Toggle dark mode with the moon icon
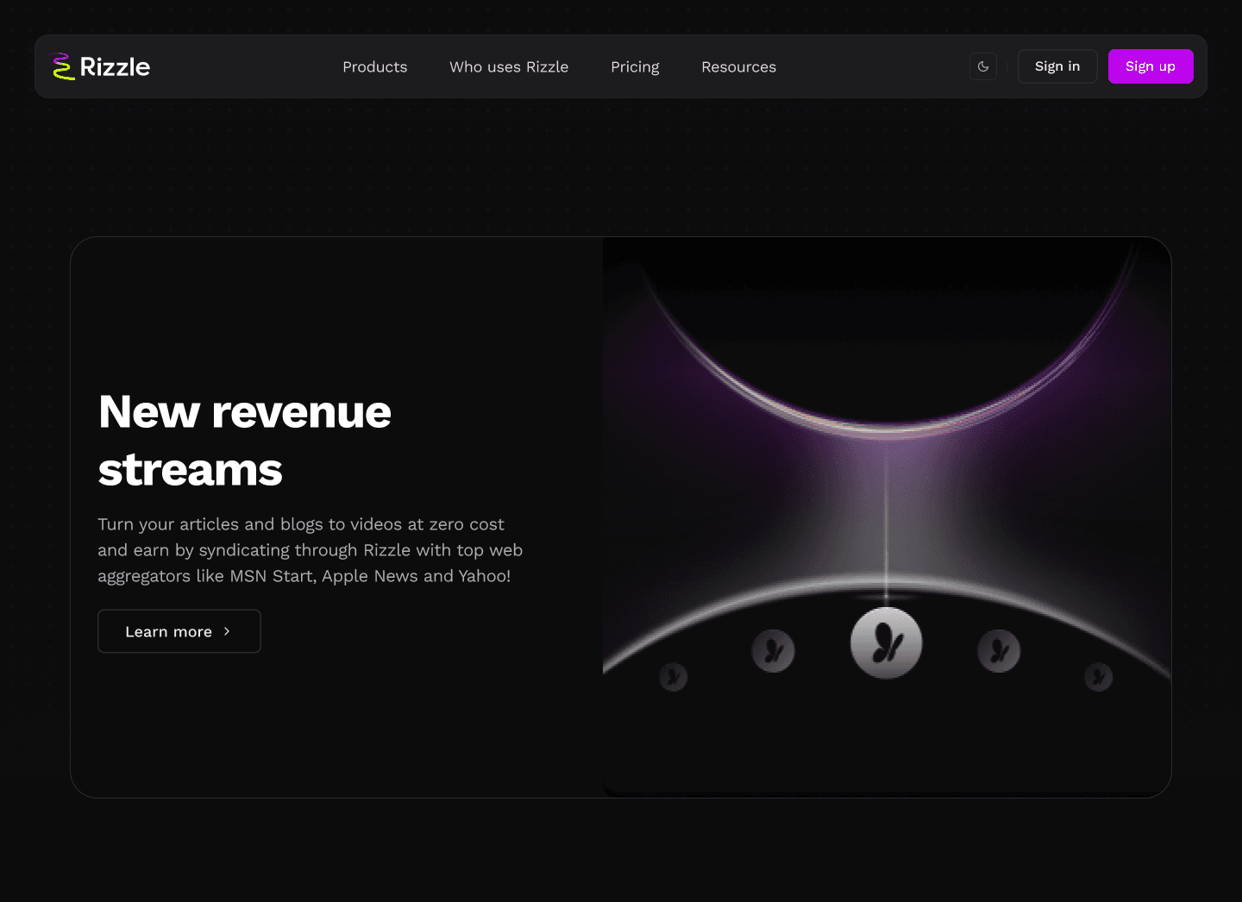 (983, 66)
